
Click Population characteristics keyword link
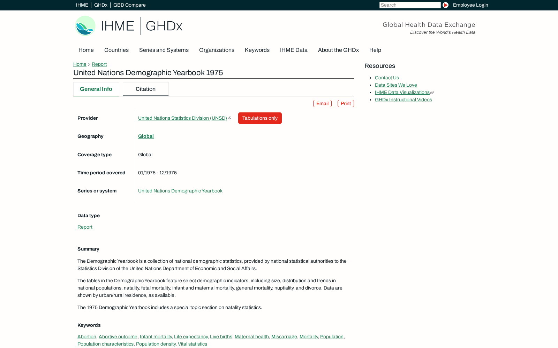tap(105, 344)
